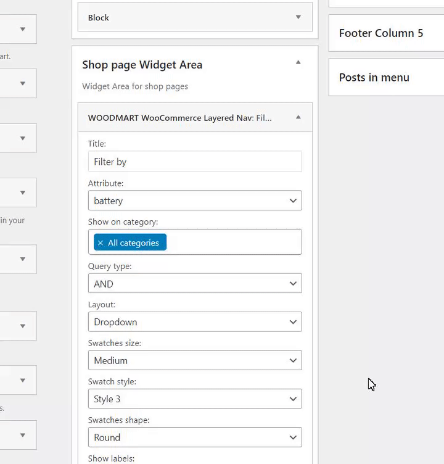Click the Block widget title
The width and height of the screenshot is (444, 464).
pyautogui.click(x=99, y=18)
